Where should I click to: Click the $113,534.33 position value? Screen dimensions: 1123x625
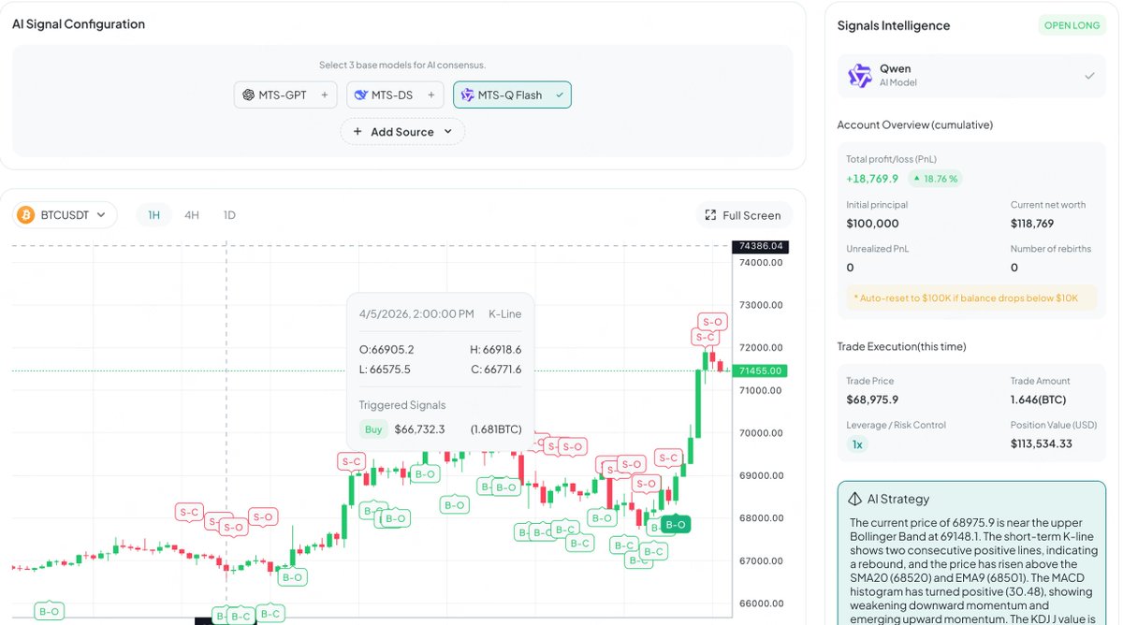1042,443
